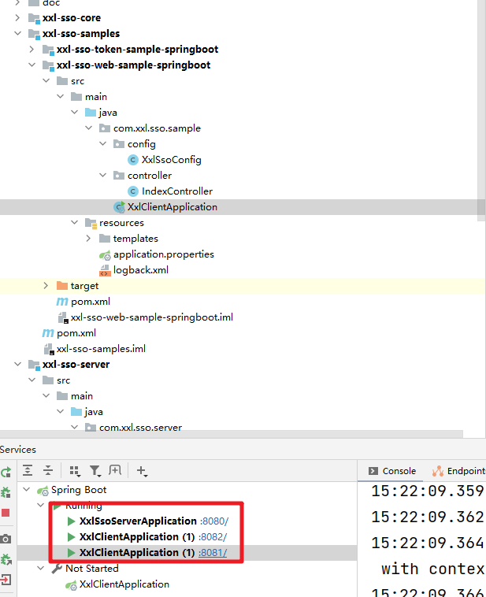Click Collapse All icon in Services toolbar
Image resolution: width=486 pixels, height=597 pixels.
pyautogui.click(x=48, y=471)
